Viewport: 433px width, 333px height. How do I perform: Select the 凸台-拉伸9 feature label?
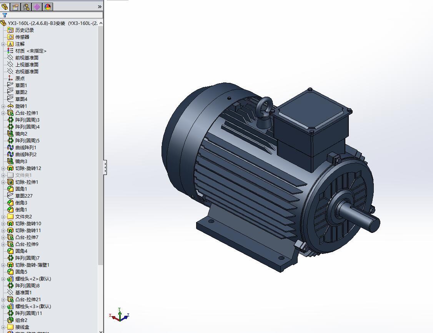pyautogui.click(x=27, y=244)
